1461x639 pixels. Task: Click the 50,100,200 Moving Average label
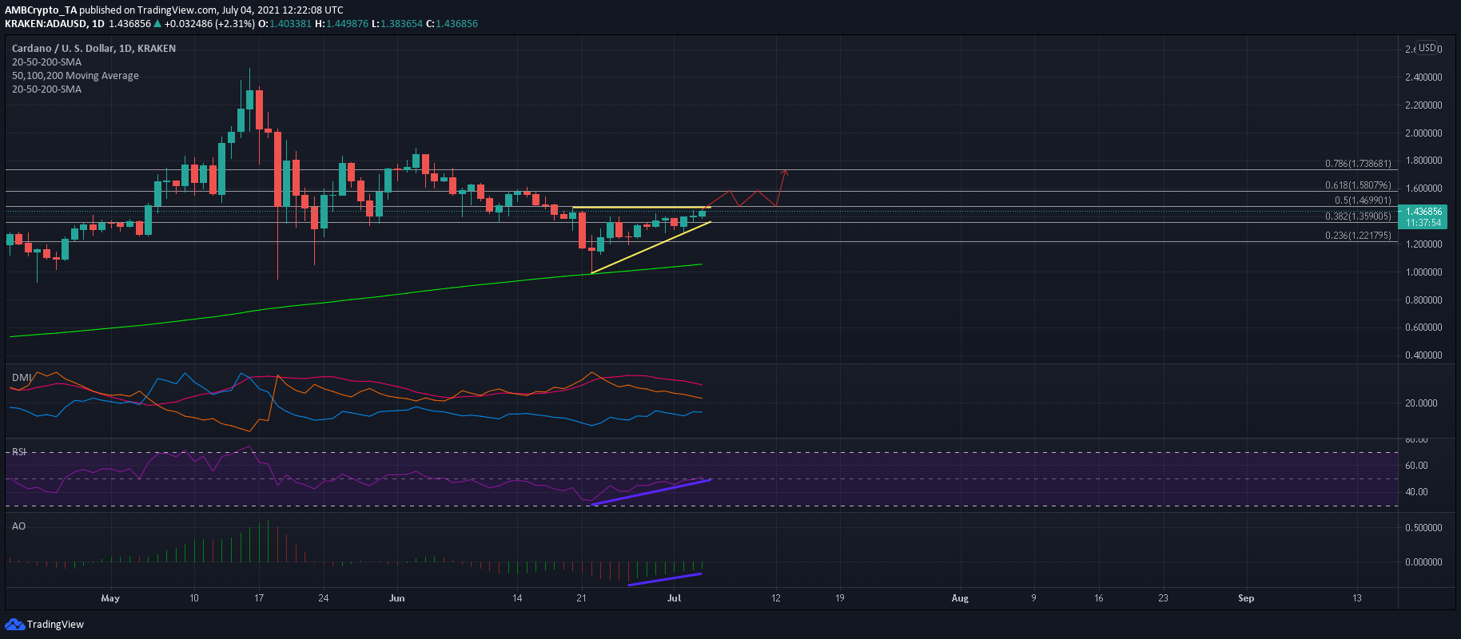pos(75,76)
